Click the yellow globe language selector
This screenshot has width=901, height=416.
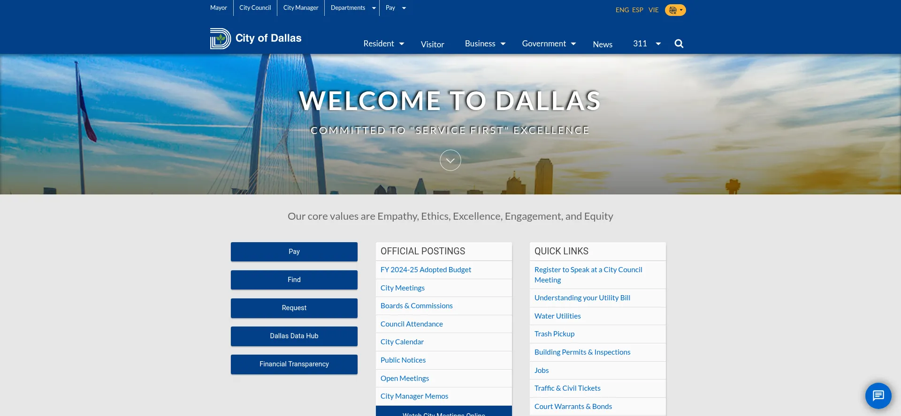[675, 10]
